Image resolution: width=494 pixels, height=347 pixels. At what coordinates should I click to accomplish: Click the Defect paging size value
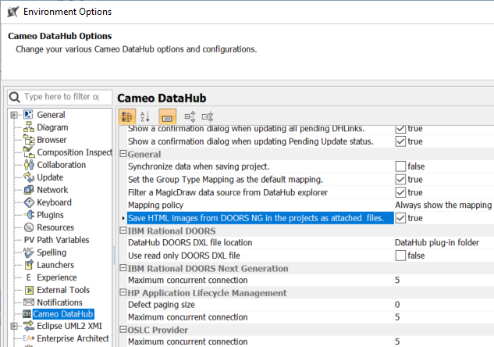442,304
